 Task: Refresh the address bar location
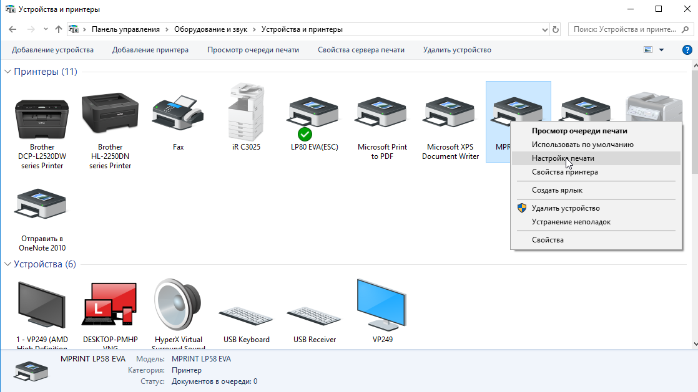(x=556, y=29)
